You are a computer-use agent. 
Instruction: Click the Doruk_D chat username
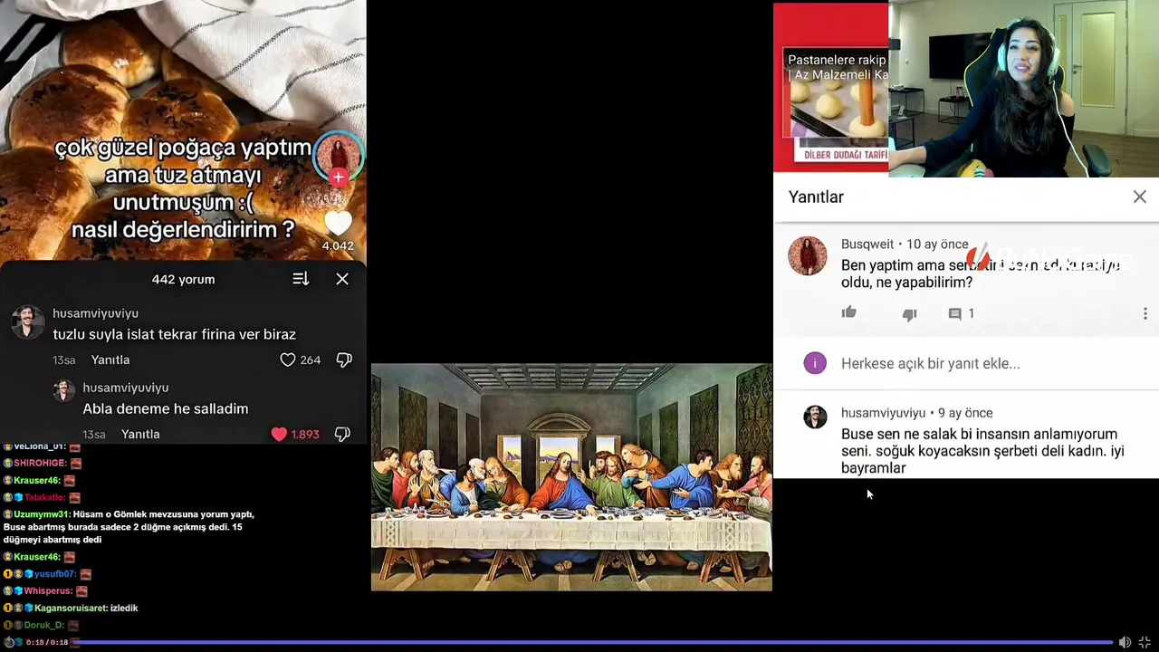click(43, 625)
